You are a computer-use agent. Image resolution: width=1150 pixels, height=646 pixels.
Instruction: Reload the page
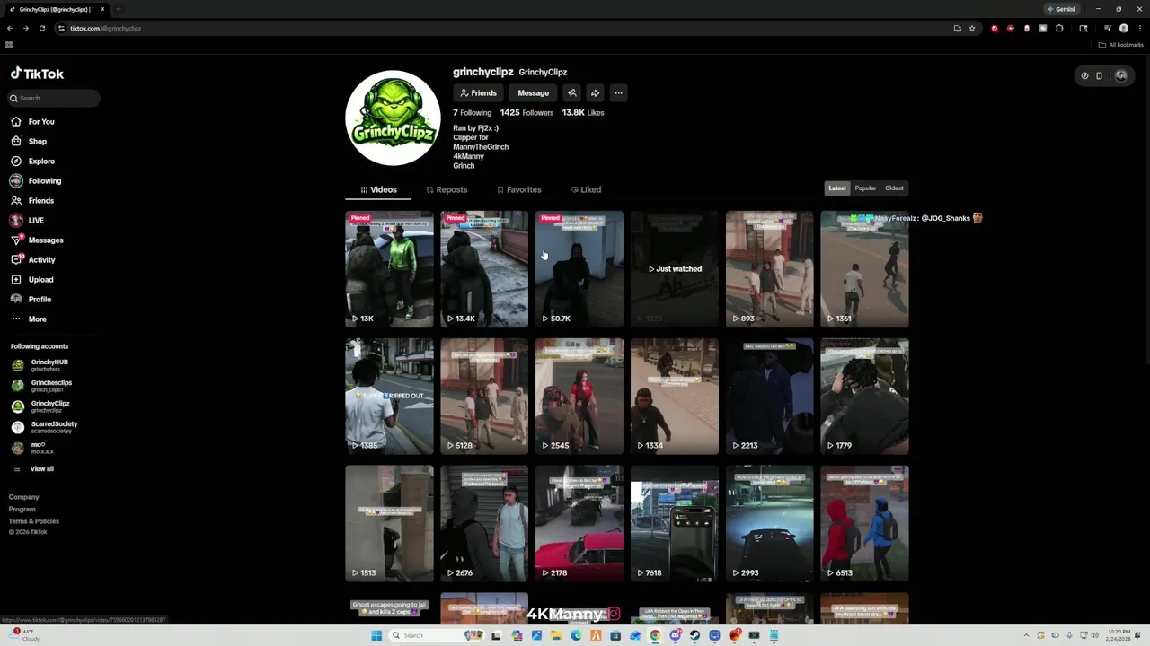click(41, 29)
